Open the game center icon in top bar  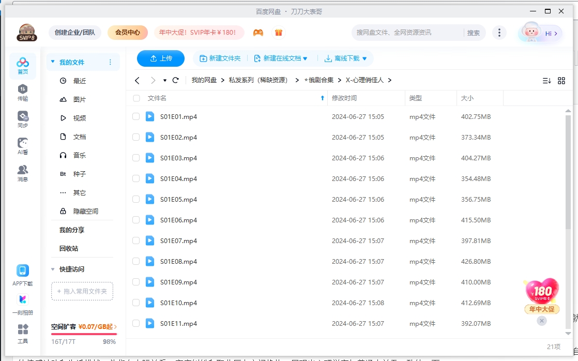click(258, 32)
